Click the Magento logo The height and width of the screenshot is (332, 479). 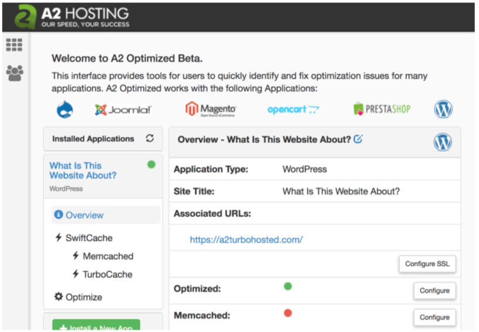point(210,109)
